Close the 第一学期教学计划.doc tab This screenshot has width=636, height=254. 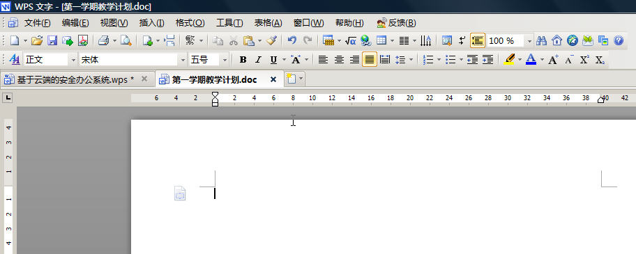pyautogui.click(x=273, y=79)
